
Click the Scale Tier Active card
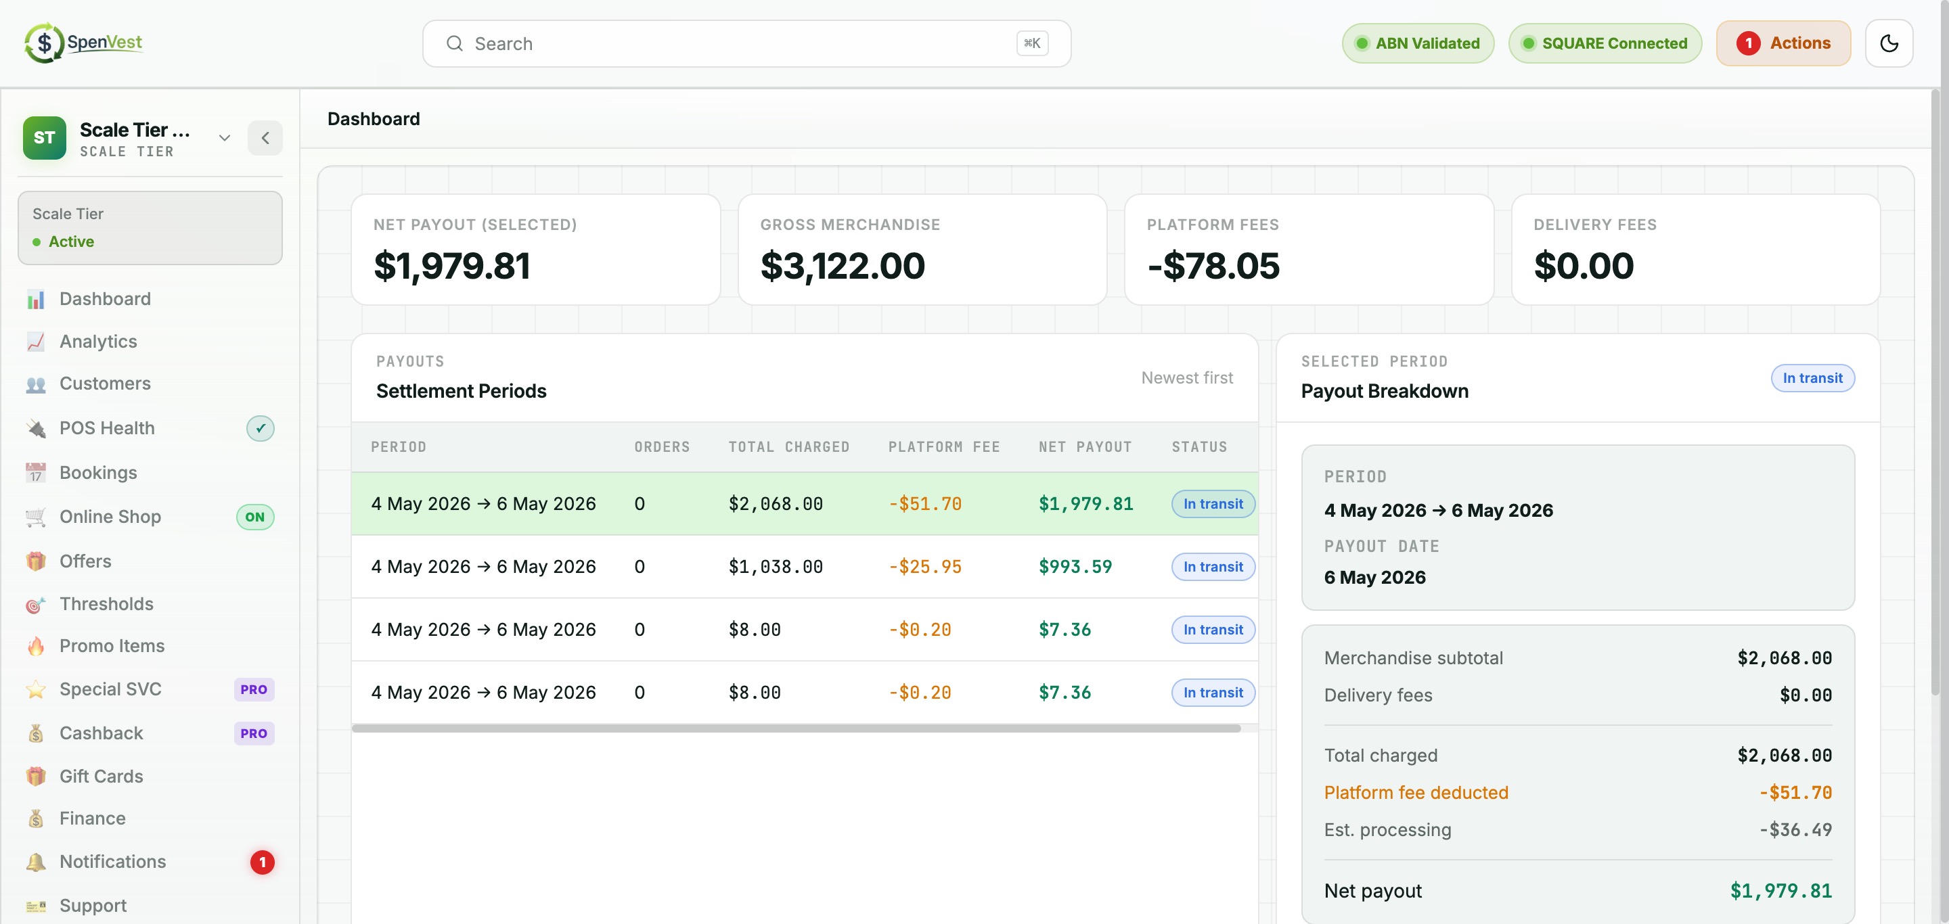click(x=150, y=227)
